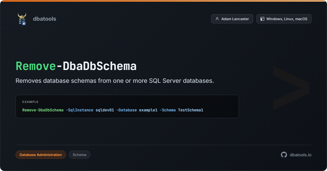327x171 pixels.
Task: Click the sqldev01 value in example
Action: pos(105,110)
